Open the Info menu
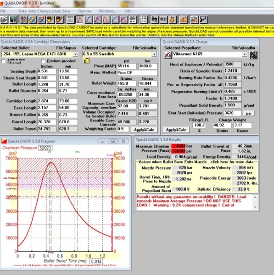Image resolution: width=274 pixels, height=275 pixels. click(128, 11)
